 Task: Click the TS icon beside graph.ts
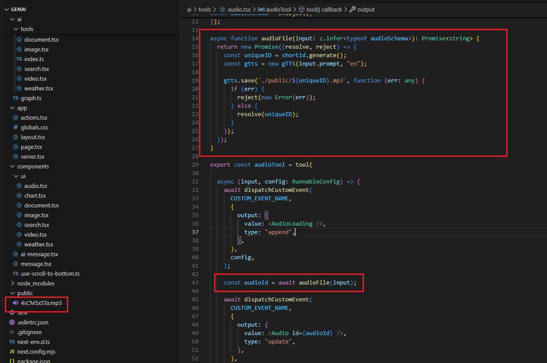16,98
